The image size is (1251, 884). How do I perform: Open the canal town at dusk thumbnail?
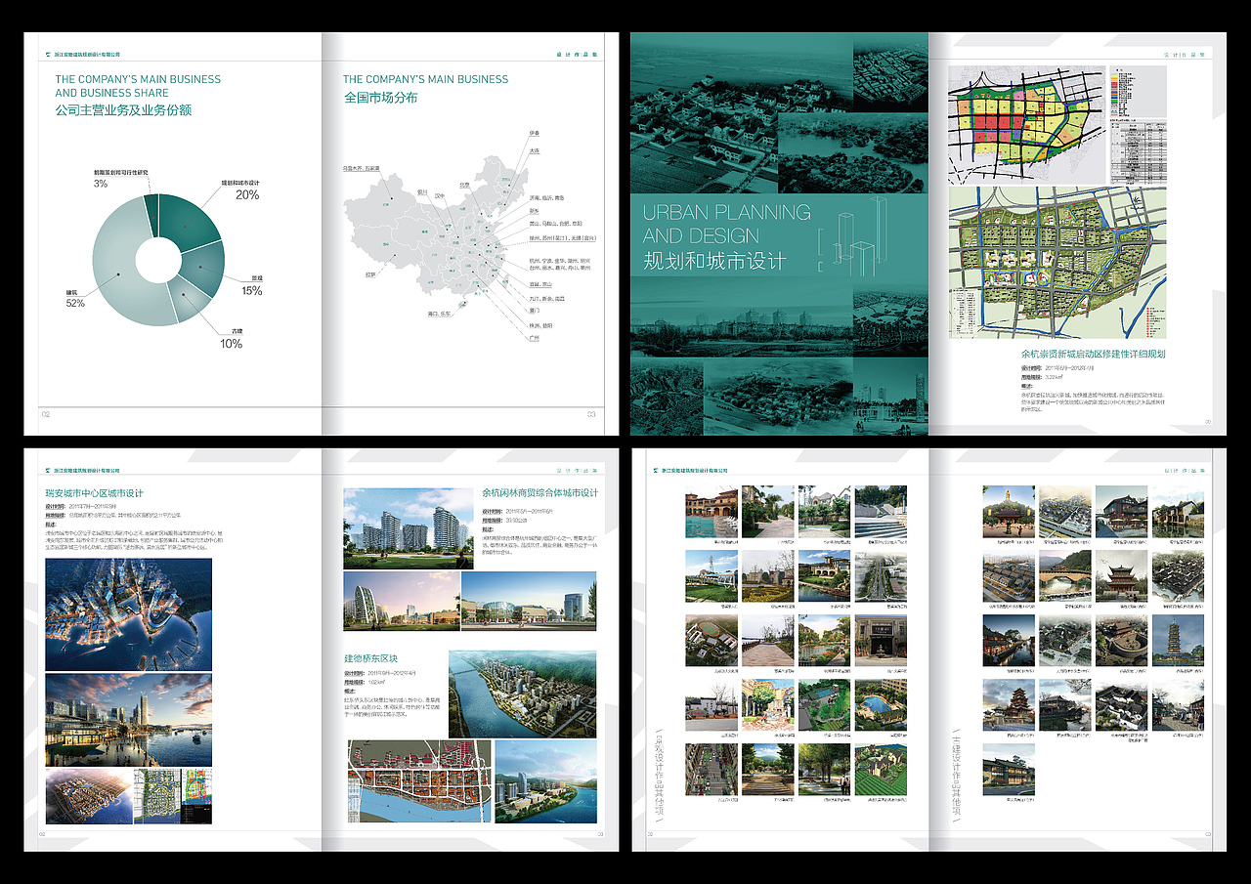coord(1008,640)
